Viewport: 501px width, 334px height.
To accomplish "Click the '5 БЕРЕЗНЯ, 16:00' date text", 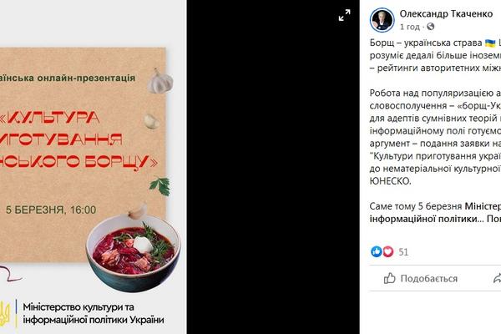I will (51, 210).
